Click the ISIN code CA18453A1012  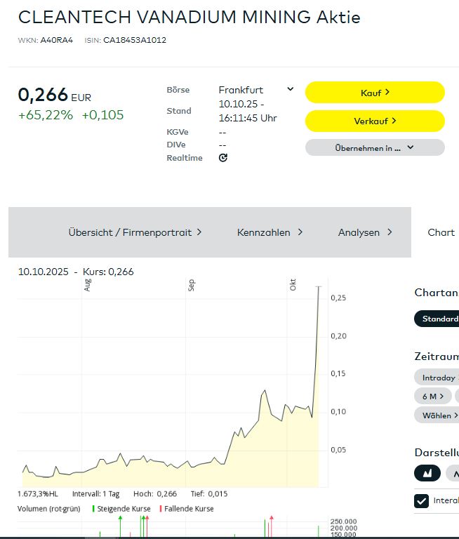pyautogui.click(x=135, y=40)
